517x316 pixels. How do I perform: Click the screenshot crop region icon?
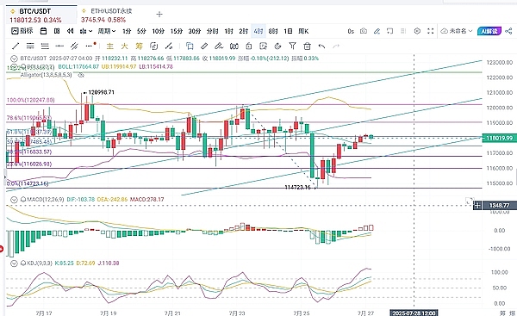[x=390, y=31]
